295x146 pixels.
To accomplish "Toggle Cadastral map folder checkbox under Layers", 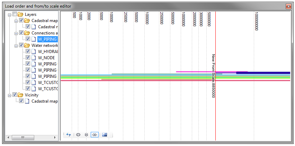I will 21,21.
